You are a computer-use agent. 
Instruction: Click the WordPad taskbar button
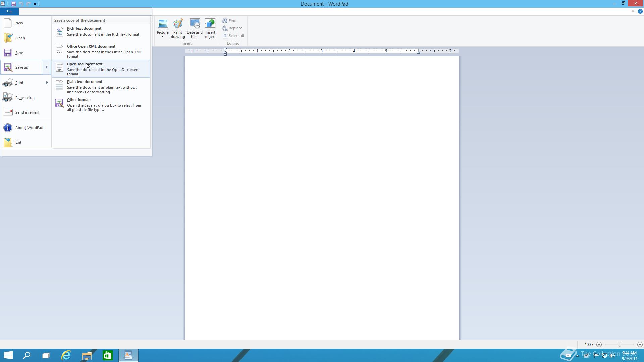(128, 355)
